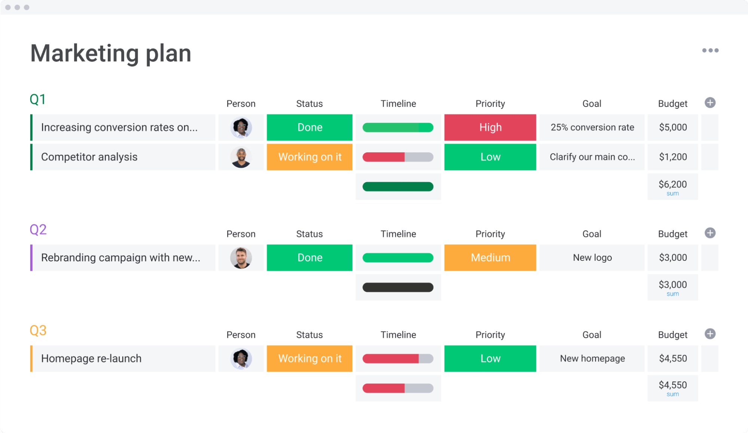Toggle the Low priority on homepage re-launch
Image resolution: width=748 pixels, height=433 pixels.
pyautogui.click(x=489, y=358)
